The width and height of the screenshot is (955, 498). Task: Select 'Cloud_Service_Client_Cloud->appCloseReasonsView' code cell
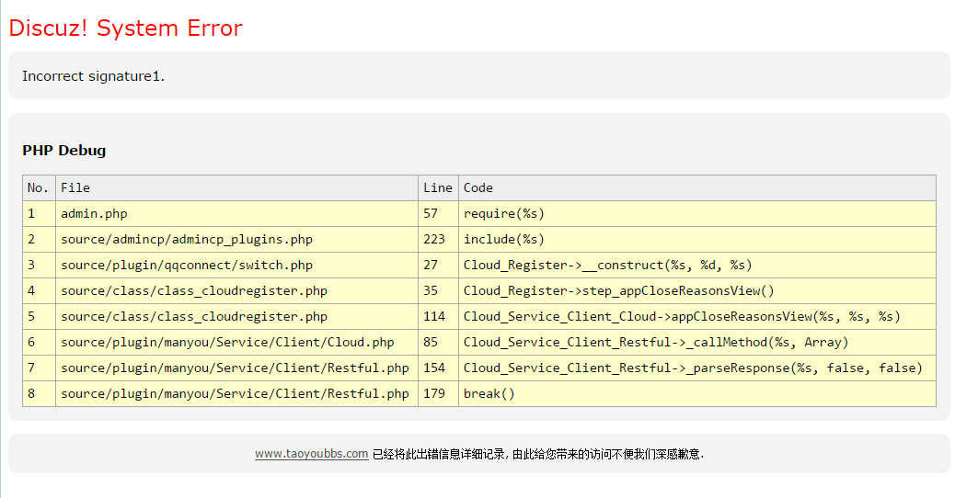696,316
